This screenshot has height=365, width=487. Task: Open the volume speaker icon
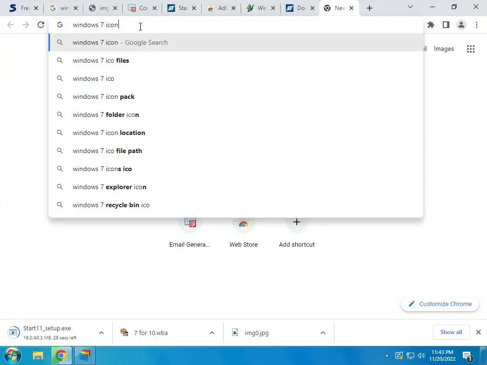click(421, 355)
